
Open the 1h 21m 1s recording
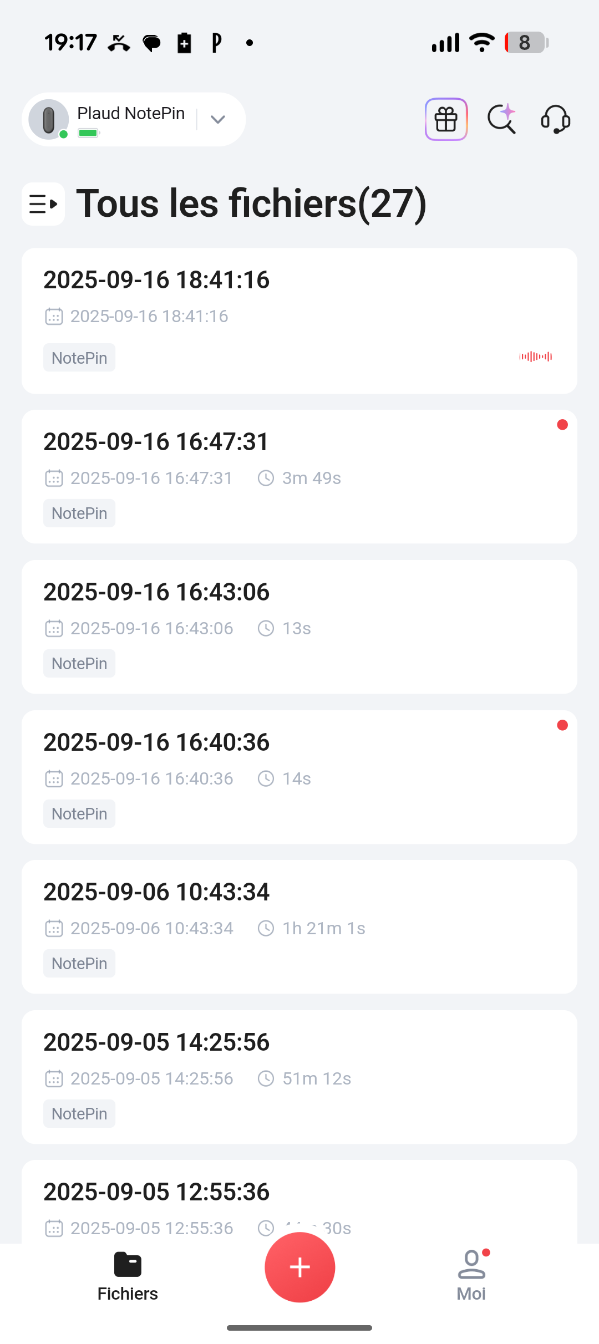click(299, 927)
